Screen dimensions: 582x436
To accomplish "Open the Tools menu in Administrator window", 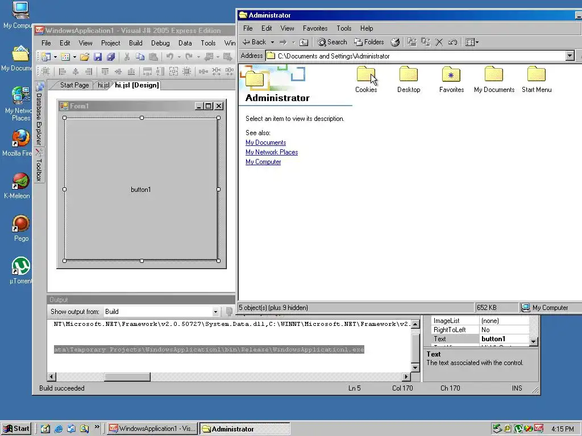I will click(x=344, y=28).
